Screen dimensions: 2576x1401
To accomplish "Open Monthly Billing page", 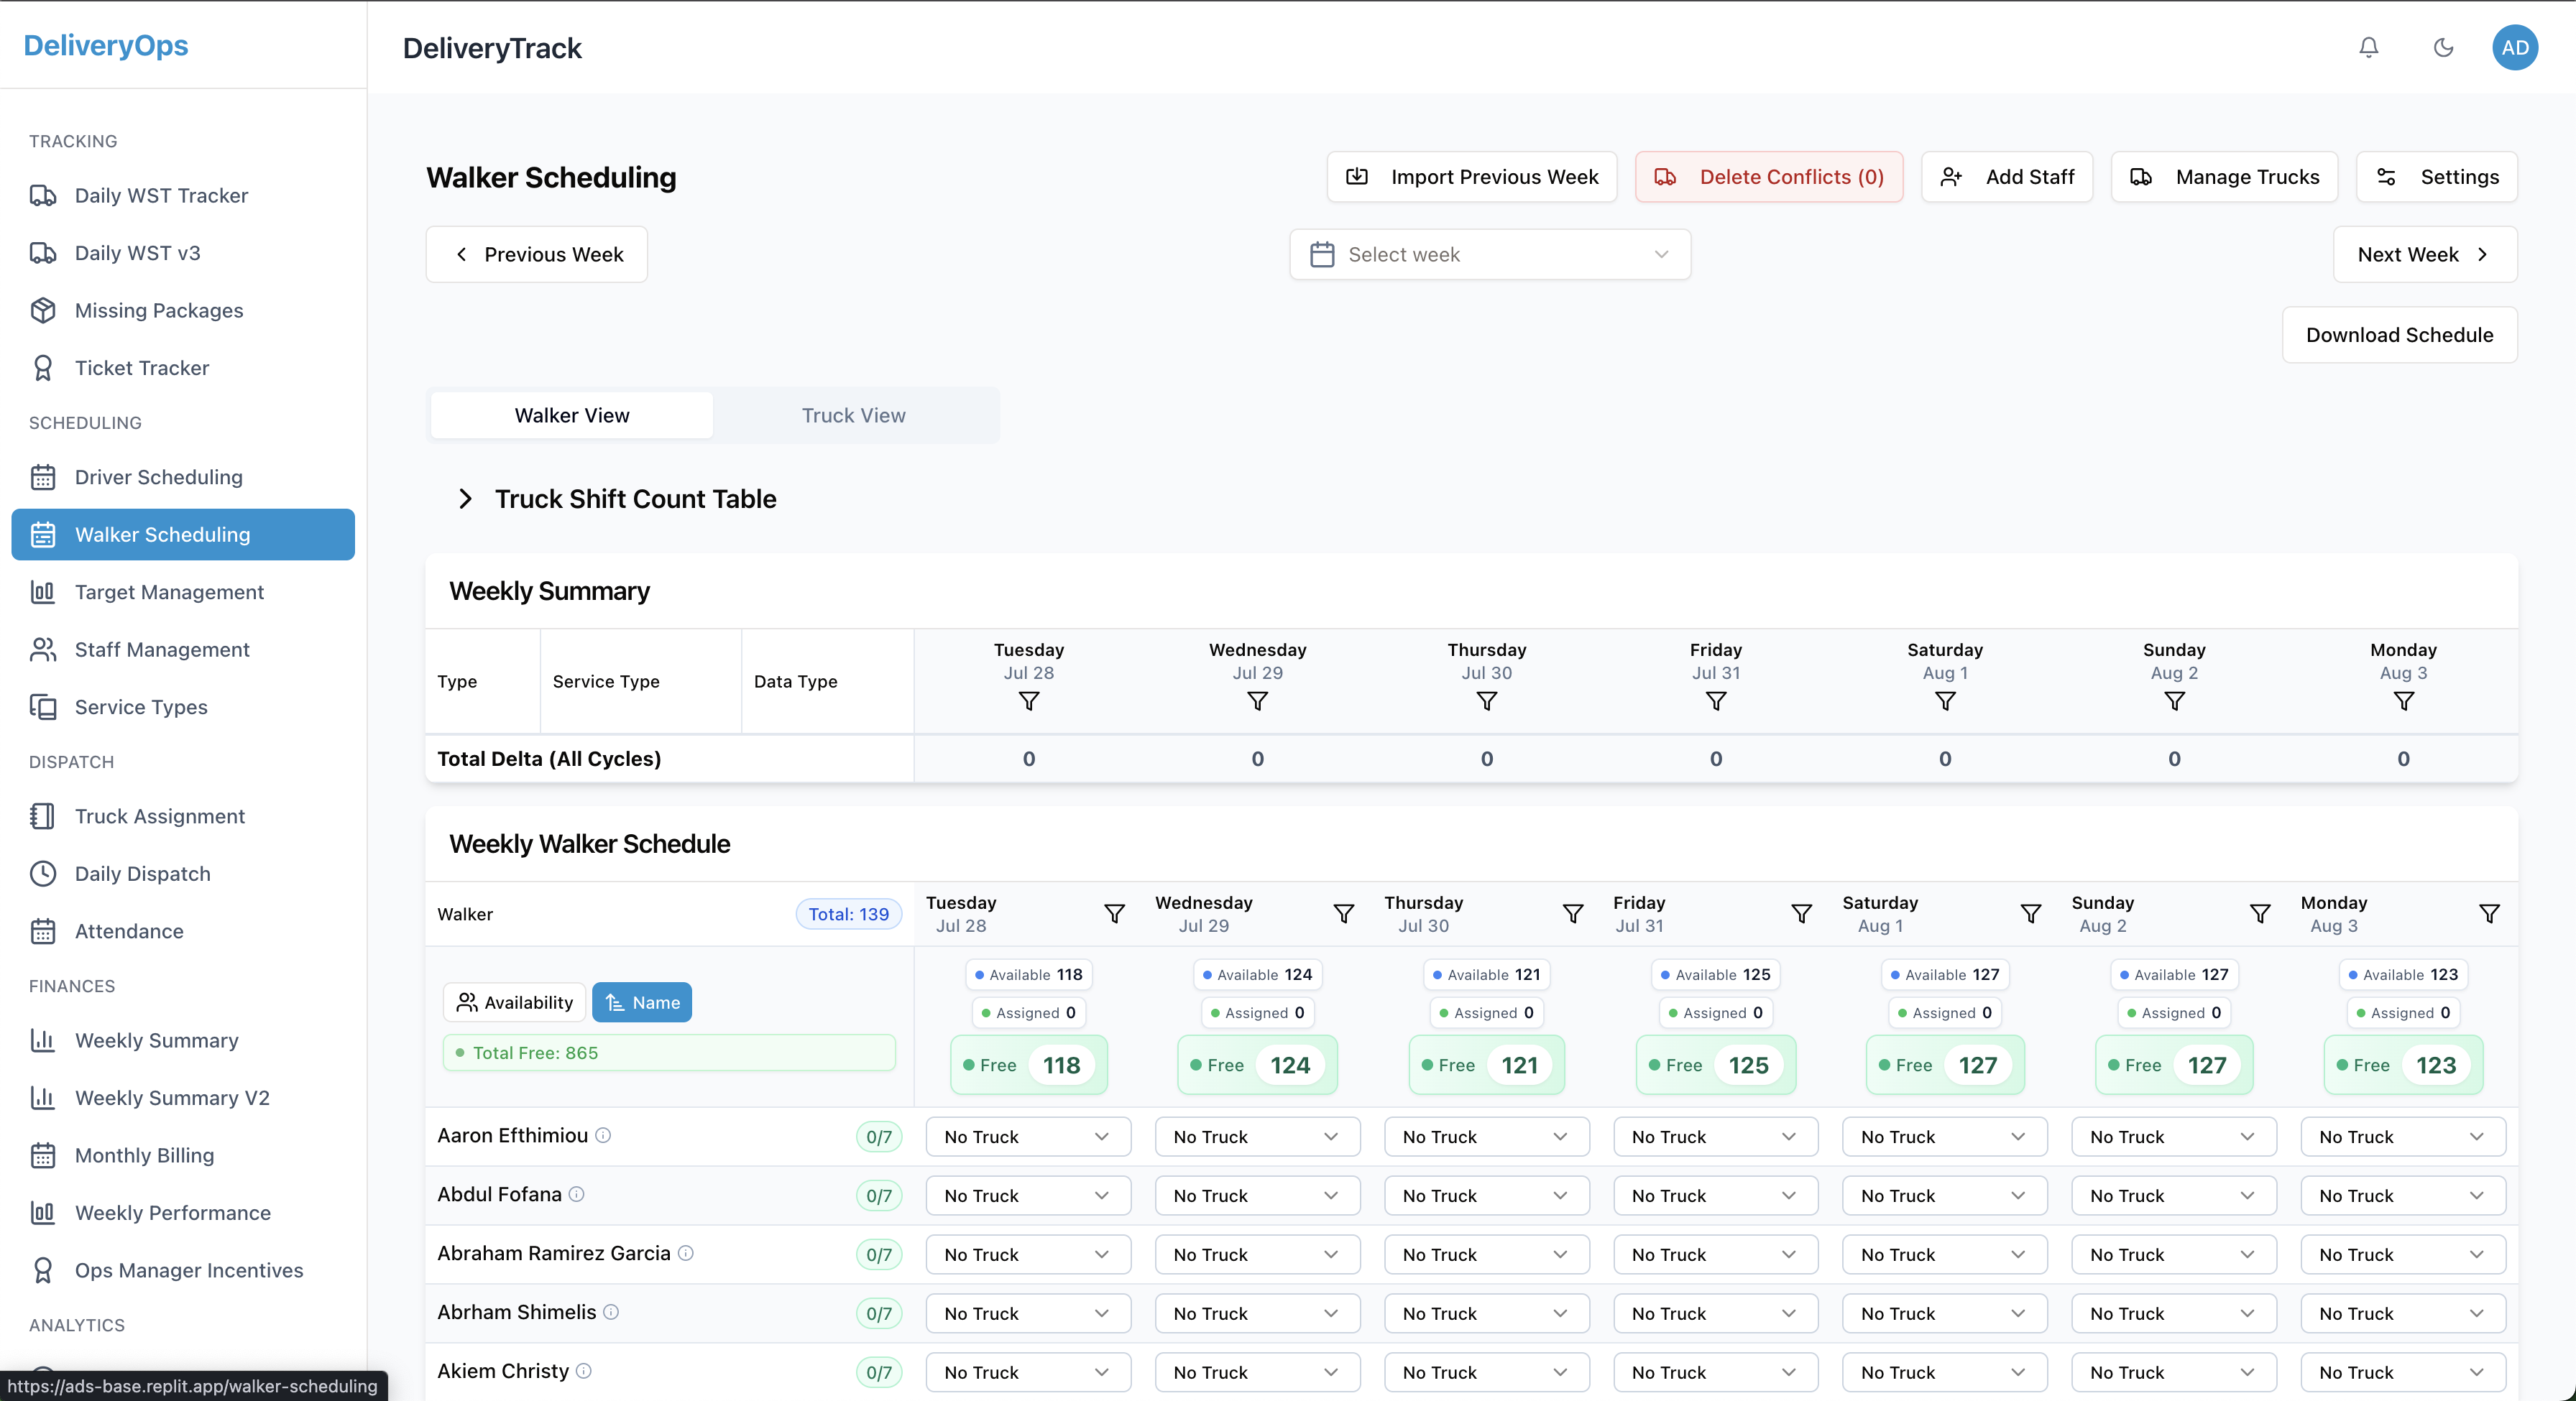I will click(x=183, y=1155).
